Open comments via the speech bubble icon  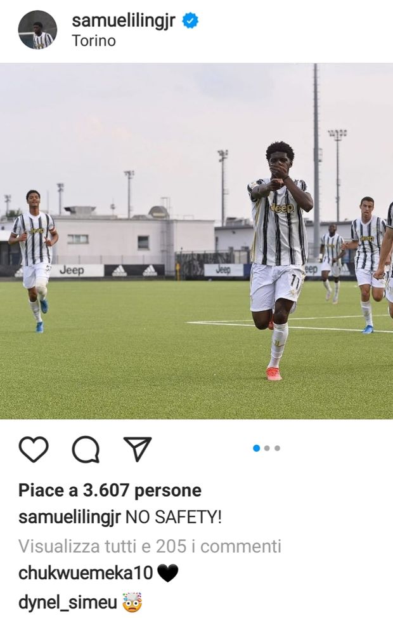coord(86,449)
